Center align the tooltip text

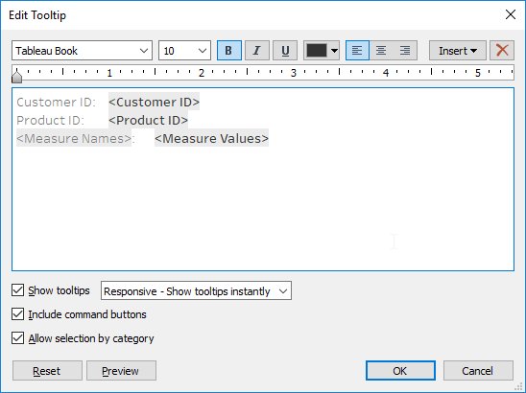pyautogui.click(x=381, y=51)
